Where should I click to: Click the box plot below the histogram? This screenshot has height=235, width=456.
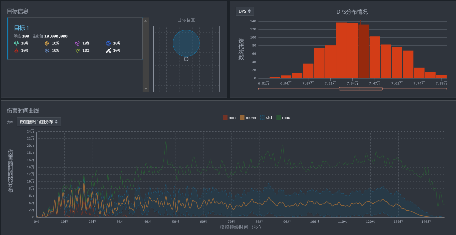click(x=361, y=89)
